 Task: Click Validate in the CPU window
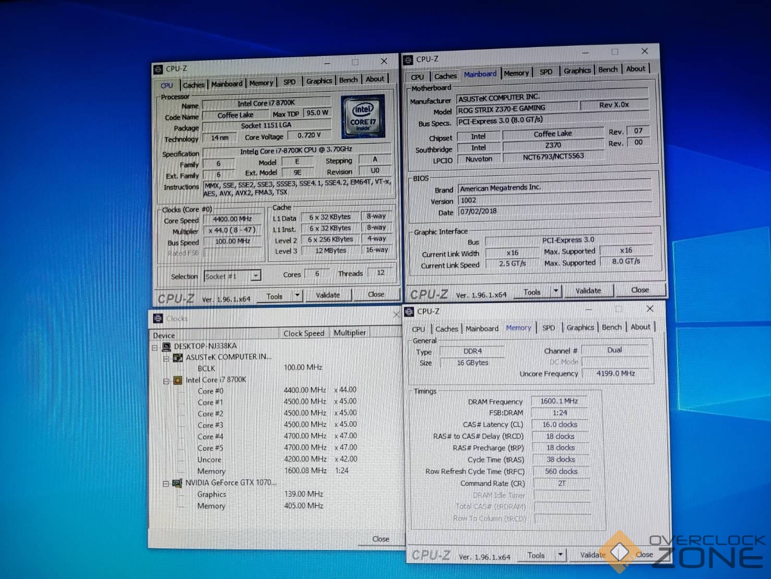(328, 295)
